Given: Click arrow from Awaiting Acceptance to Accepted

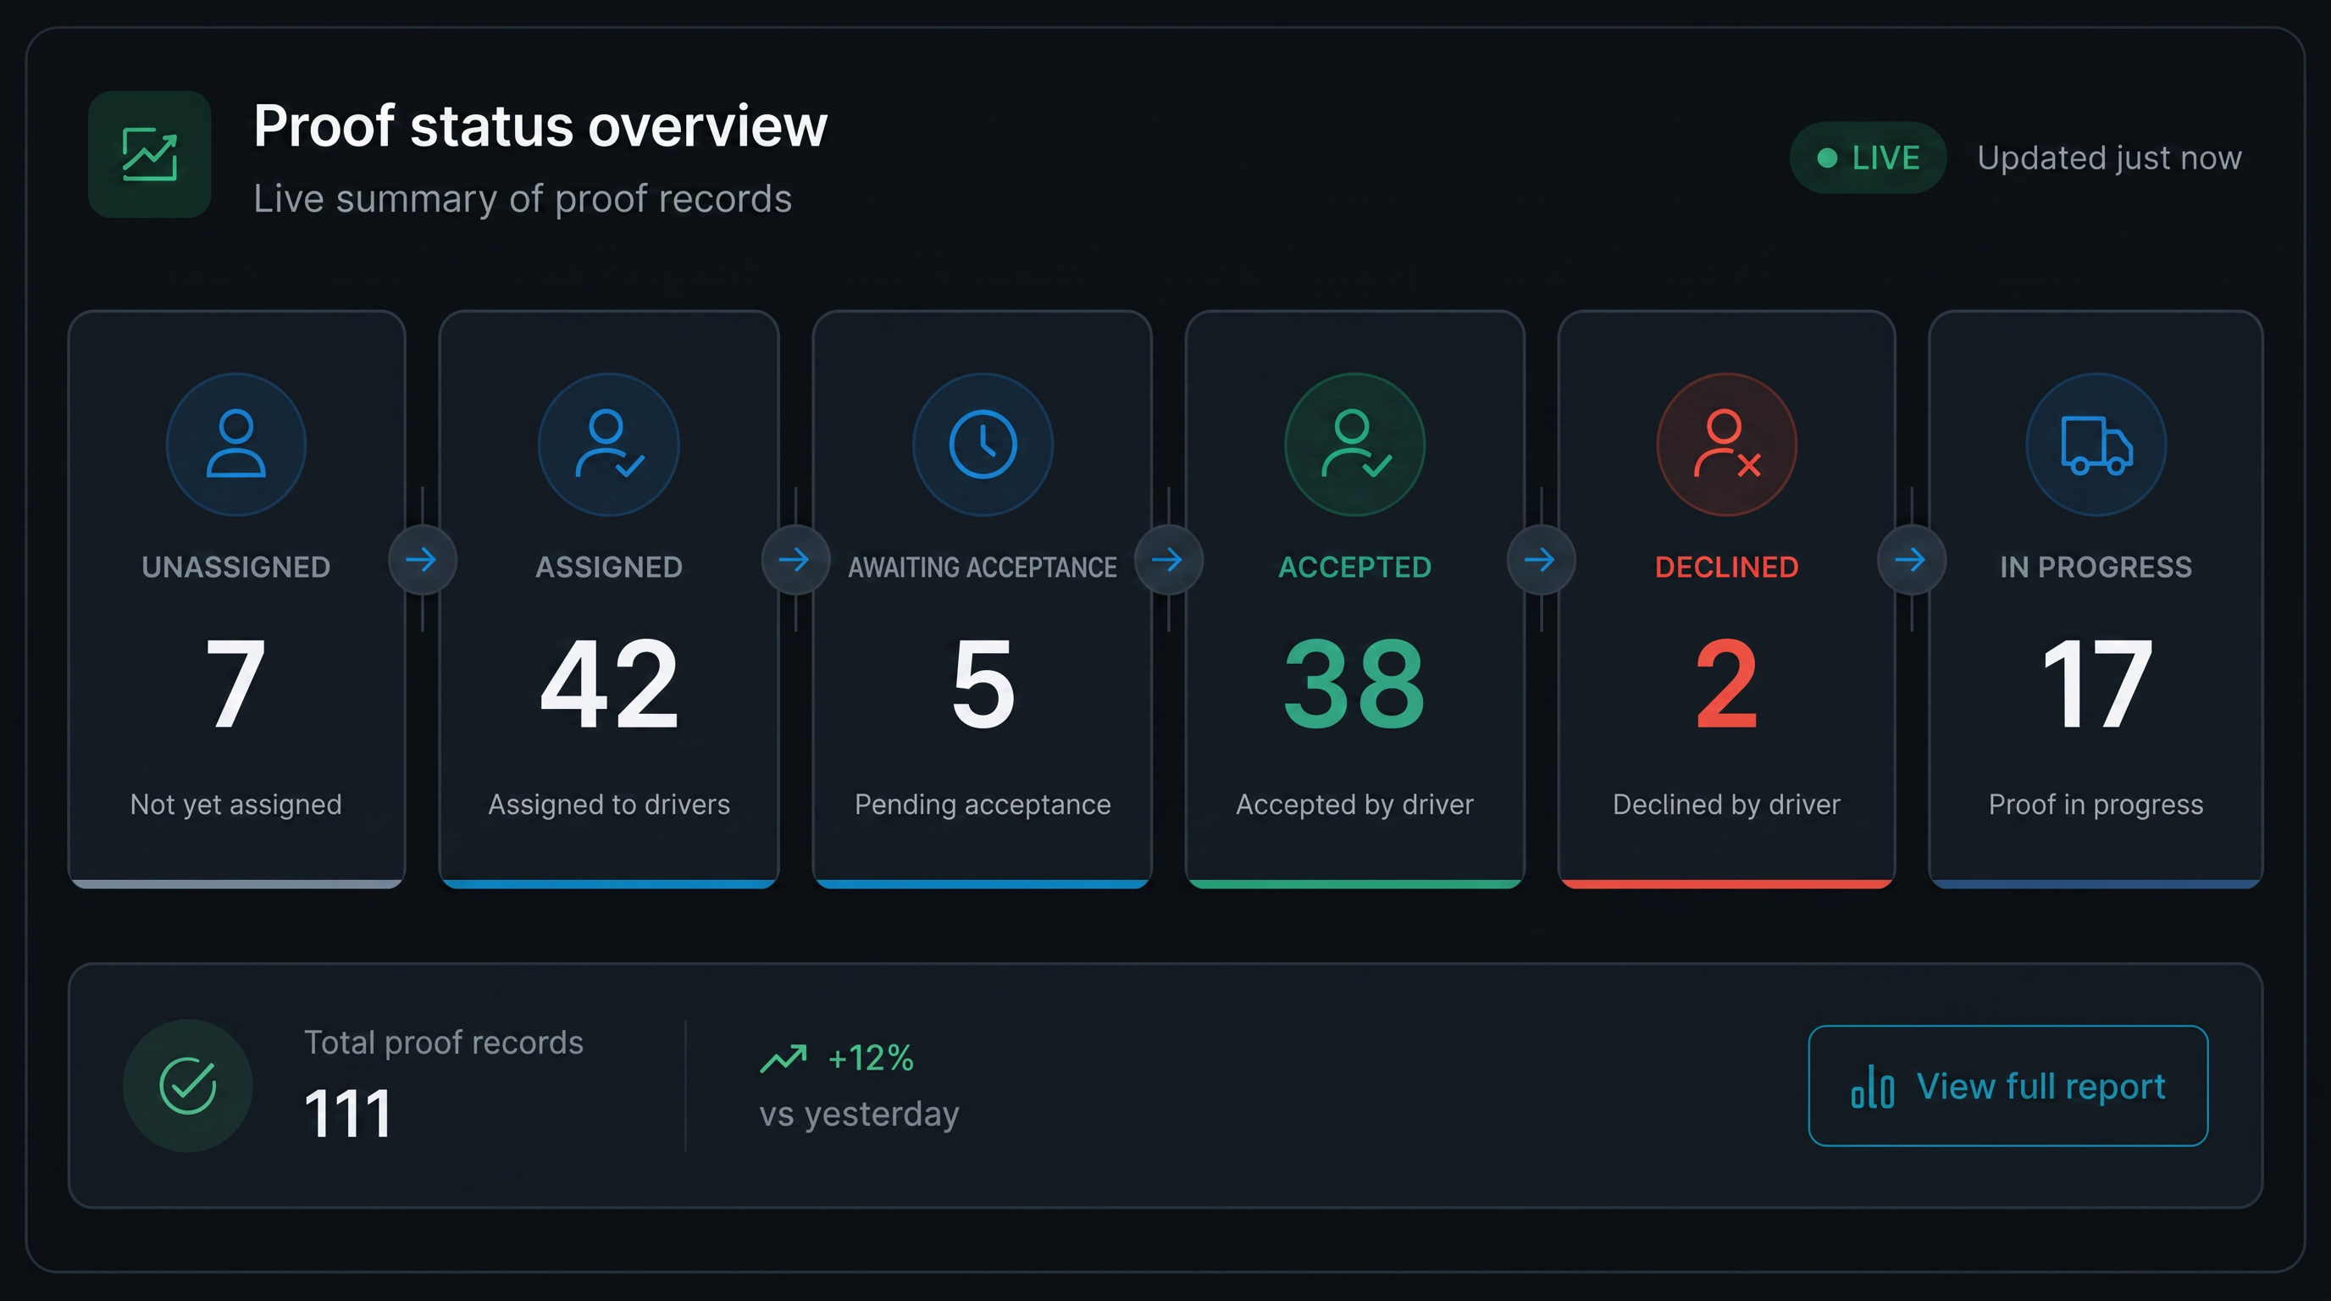Looking at the screenshot, I should (1168, 560).
